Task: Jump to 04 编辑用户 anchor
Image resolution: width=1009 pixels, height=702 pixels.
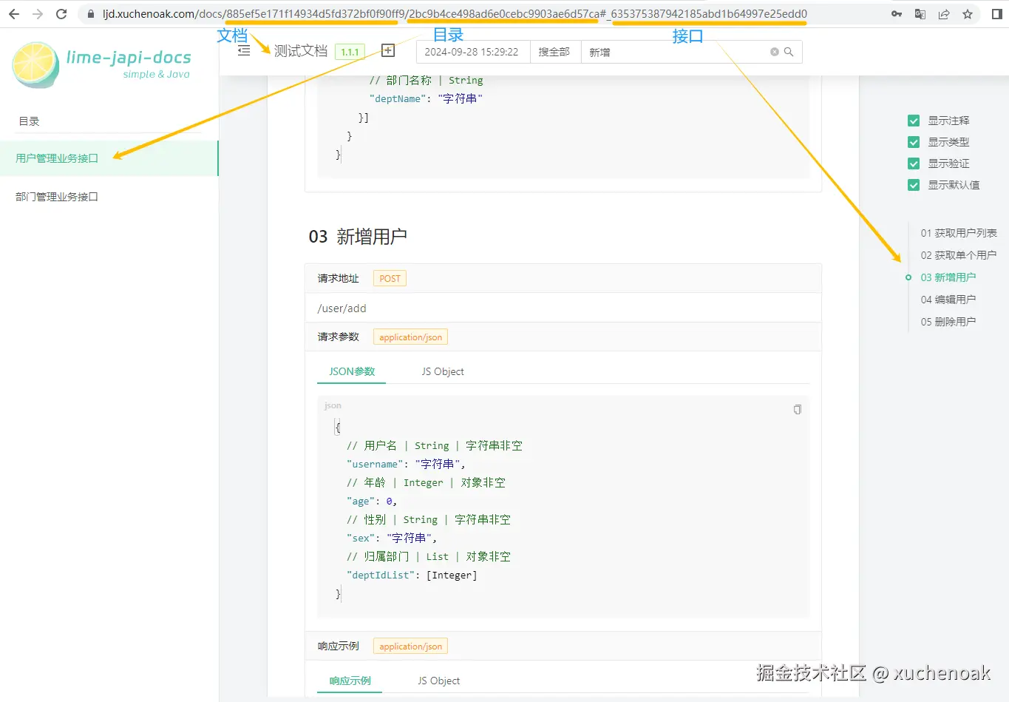Action: 948,300
